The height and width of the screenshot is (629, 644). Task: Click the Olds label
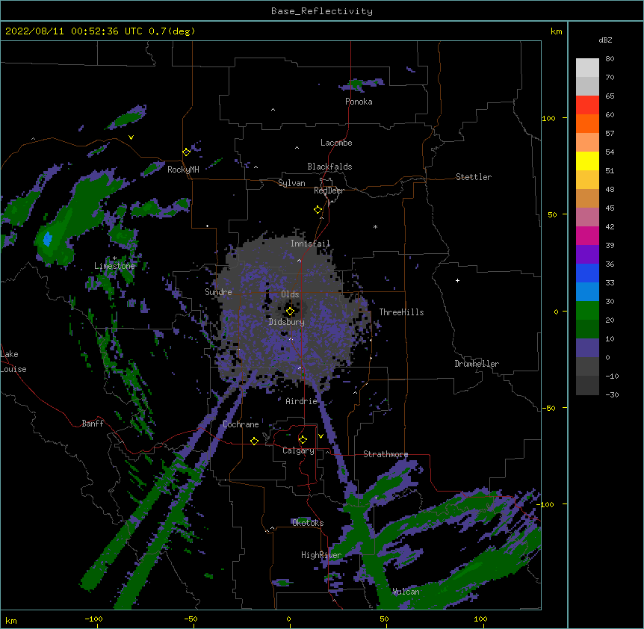point(290,294)
